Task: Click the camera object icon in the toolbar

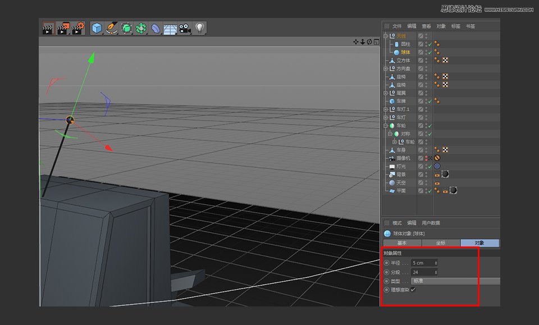Action: pos(185,28)
